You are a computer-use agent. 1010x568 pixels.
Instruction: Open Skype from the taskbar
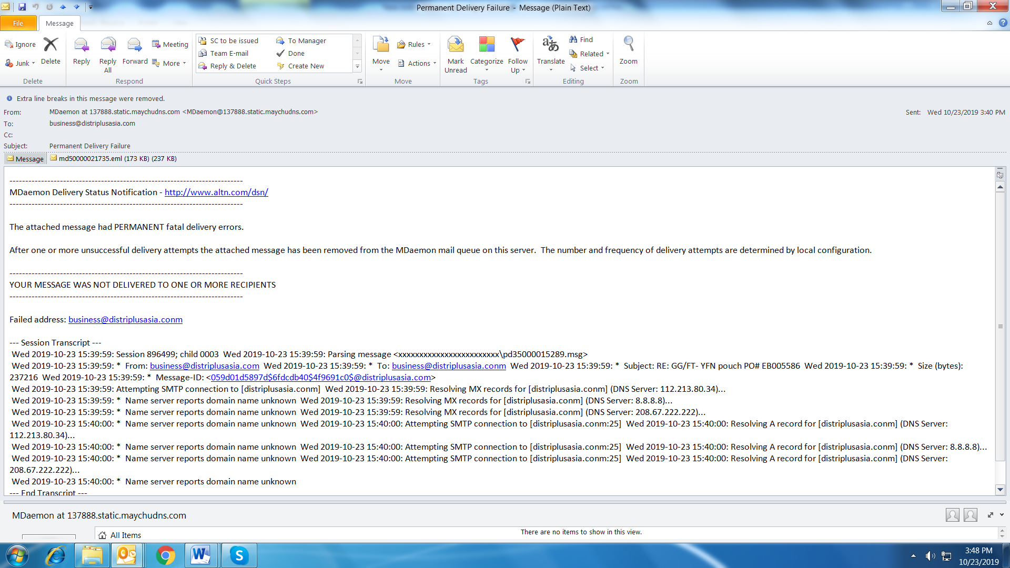point(239,555)
